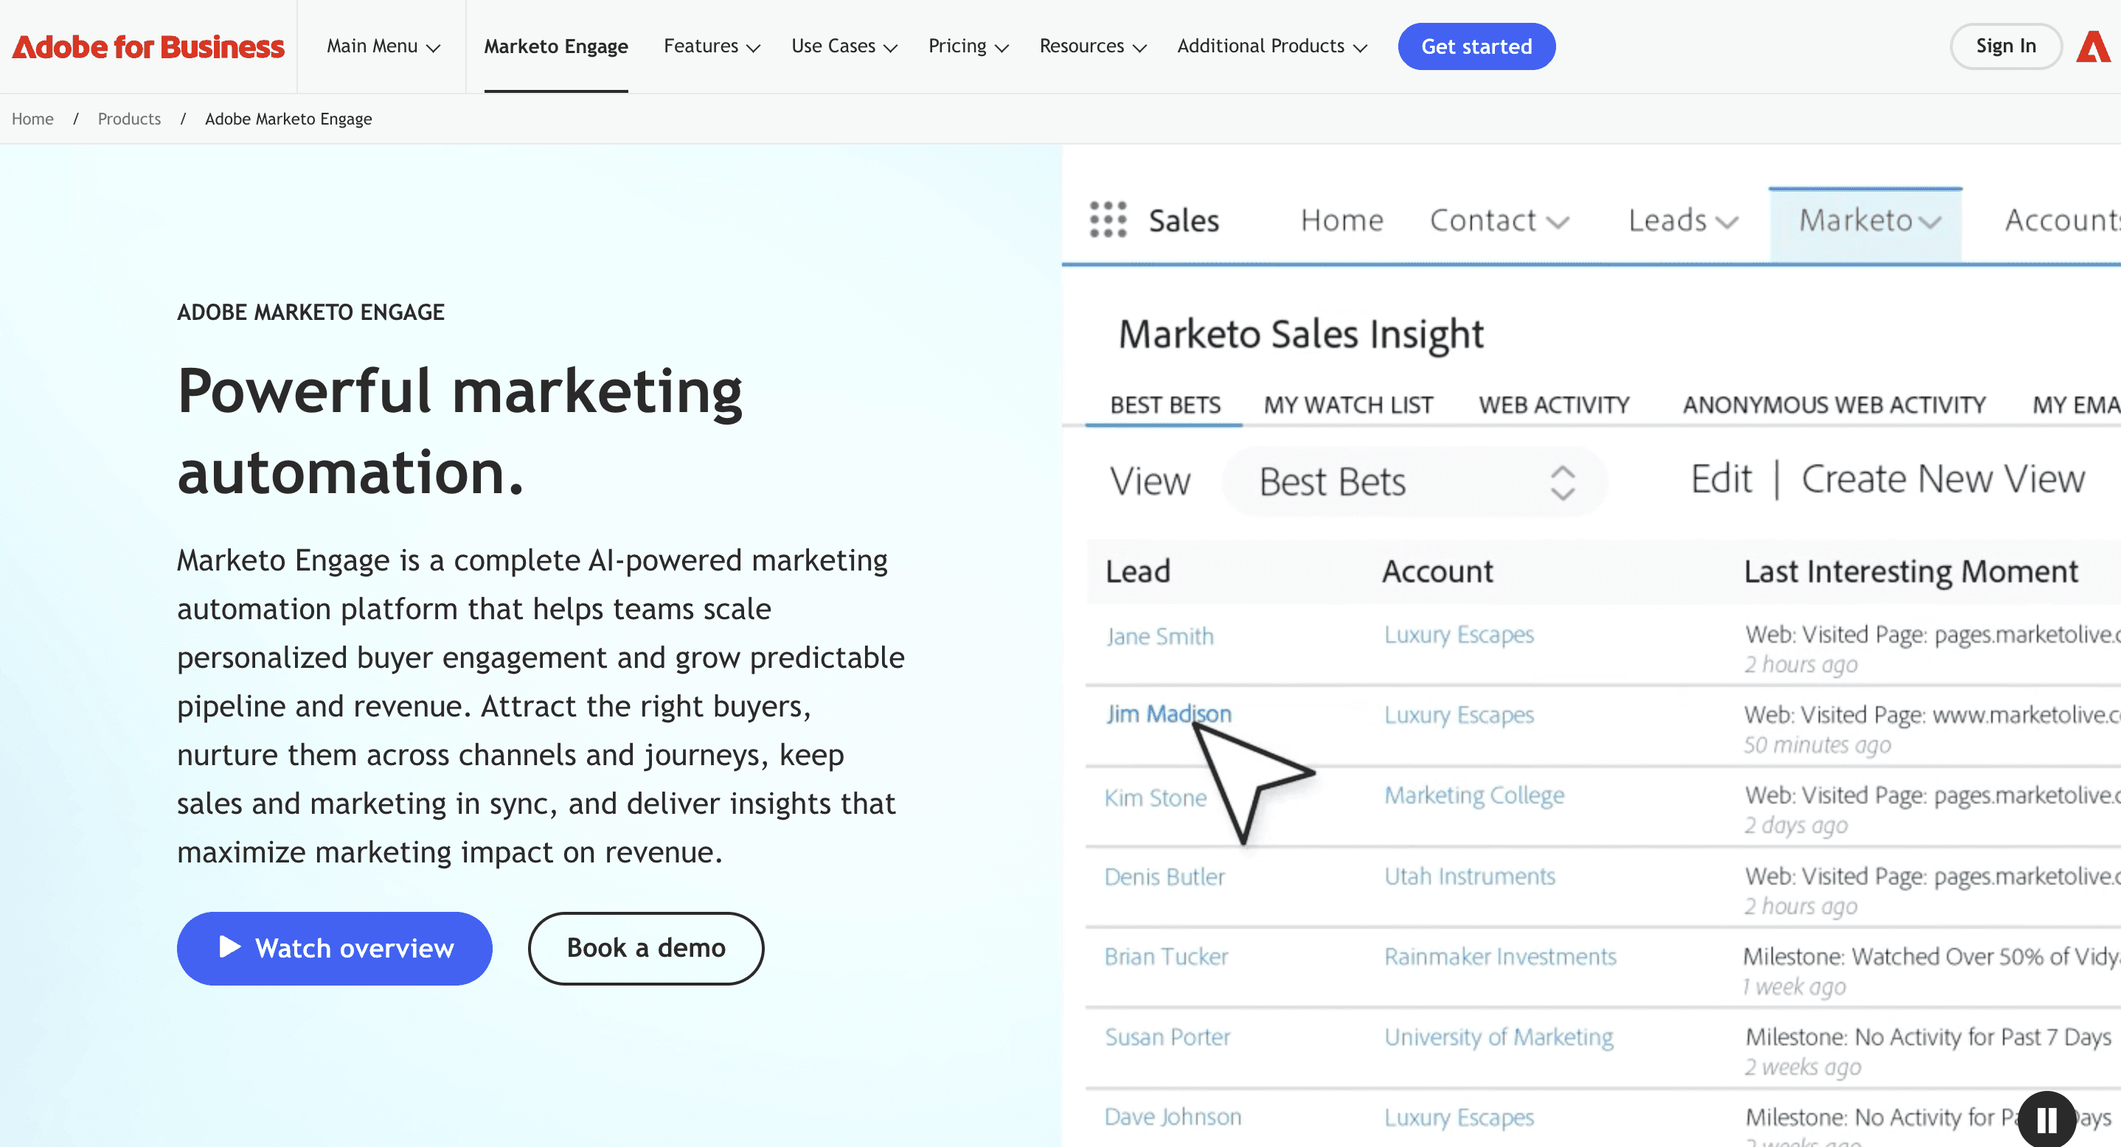Click the Marketo Engage menu item
This screenshot has width=2121, height=1147.
556,47
